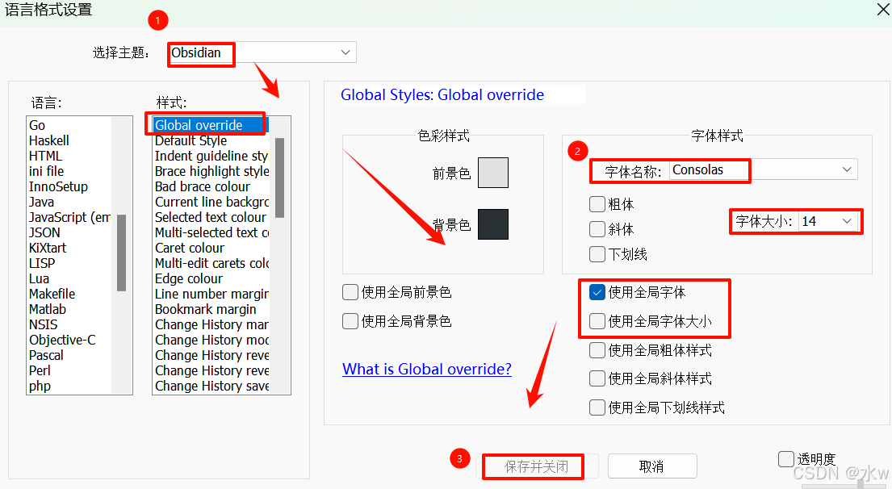
Task: Open the theme selection dropdown showing Obsidian
Action: [262, 52]
